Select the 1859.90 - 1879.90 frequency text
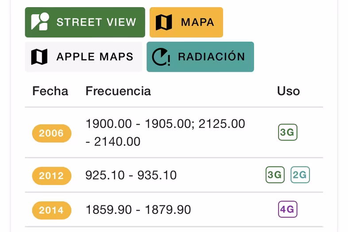Screen dimensions: 348x232 [x=138, y=210]
